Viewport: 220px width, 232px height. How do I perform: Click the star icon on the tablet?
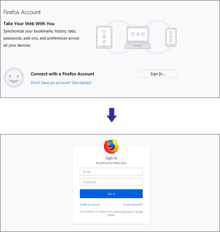pyautogui.click(x=104, y=36)
